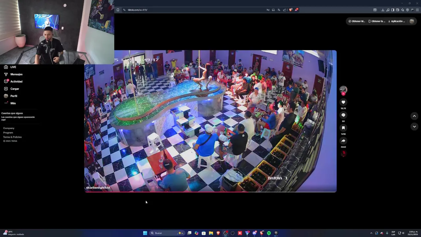421x237 pixels.
Task: Click the video player showing the club
Action: coord(210,121)
